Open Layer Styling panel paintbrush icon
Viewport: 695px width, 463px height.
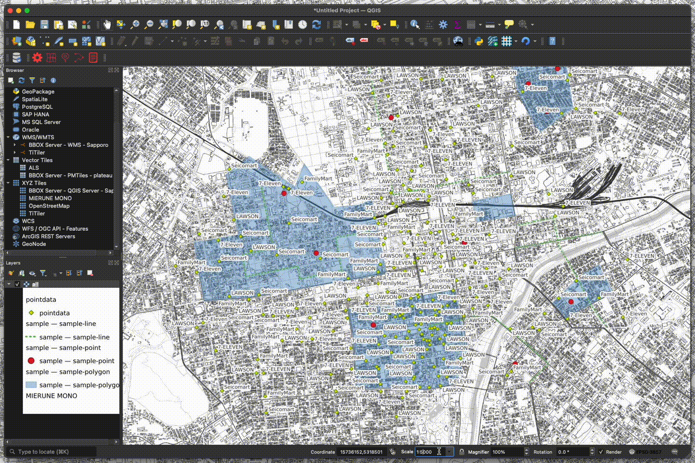(x=11, y=273)
